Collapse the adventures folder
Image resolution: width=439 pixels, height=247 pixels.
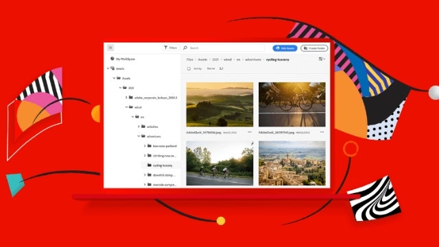(139, 136)
